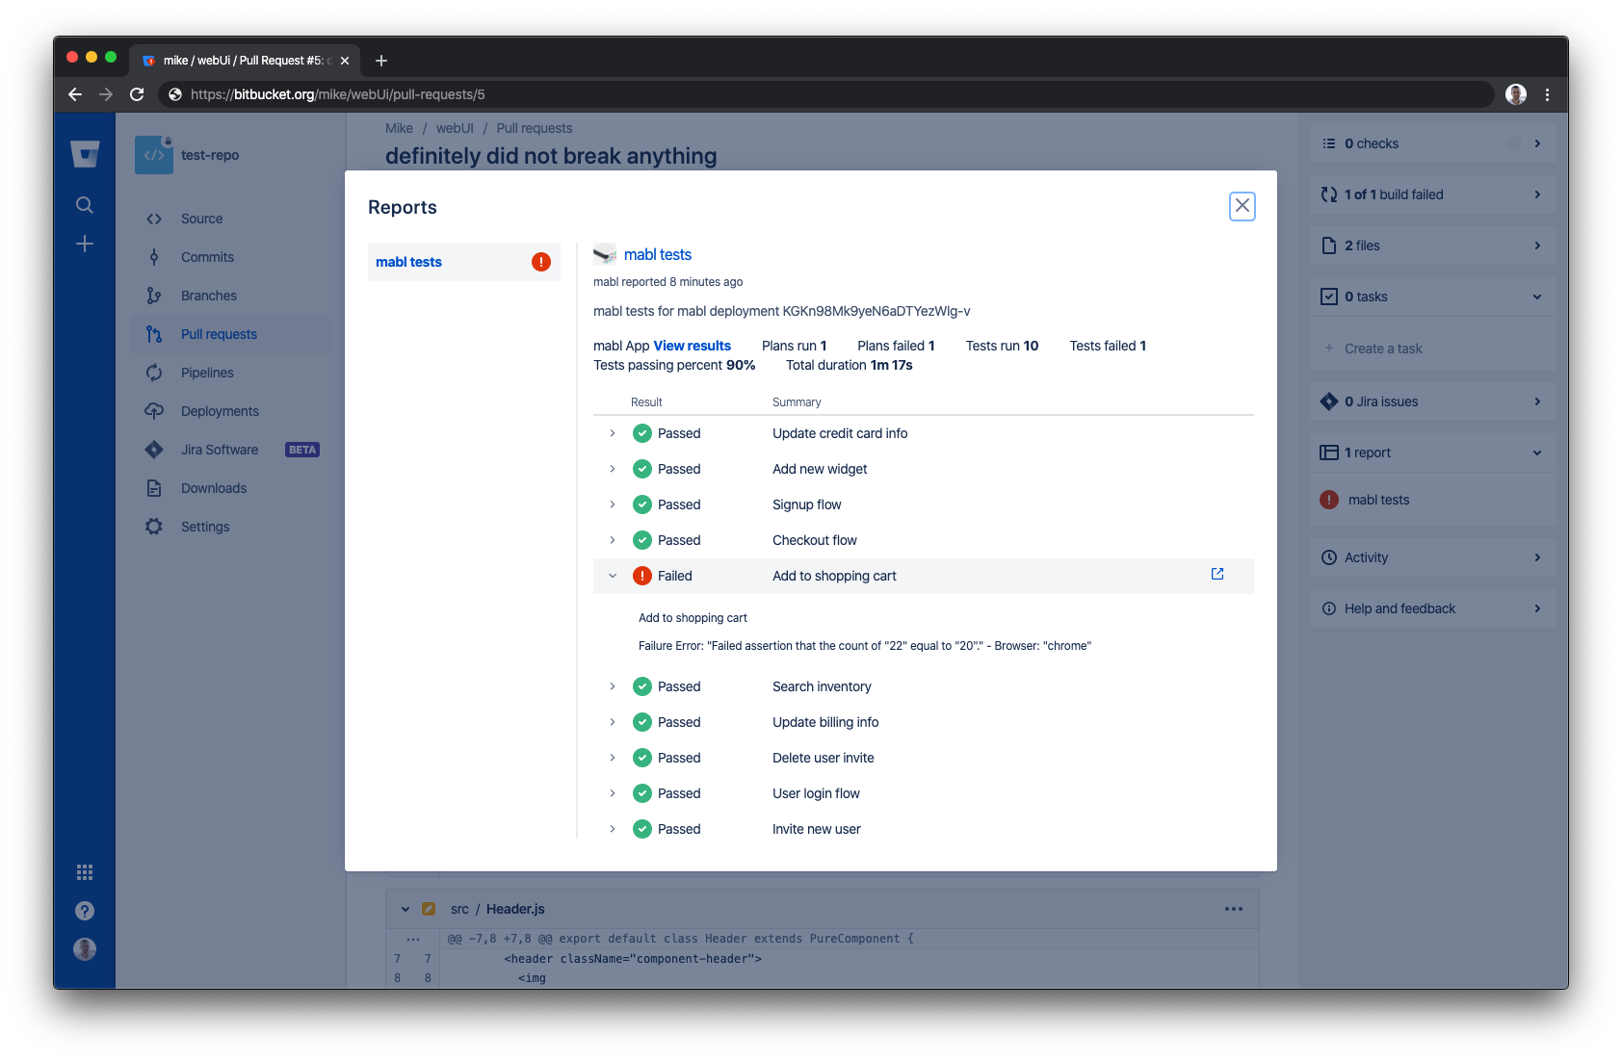
Task: Go back in browser history
Action: click(x=75, y=94)
